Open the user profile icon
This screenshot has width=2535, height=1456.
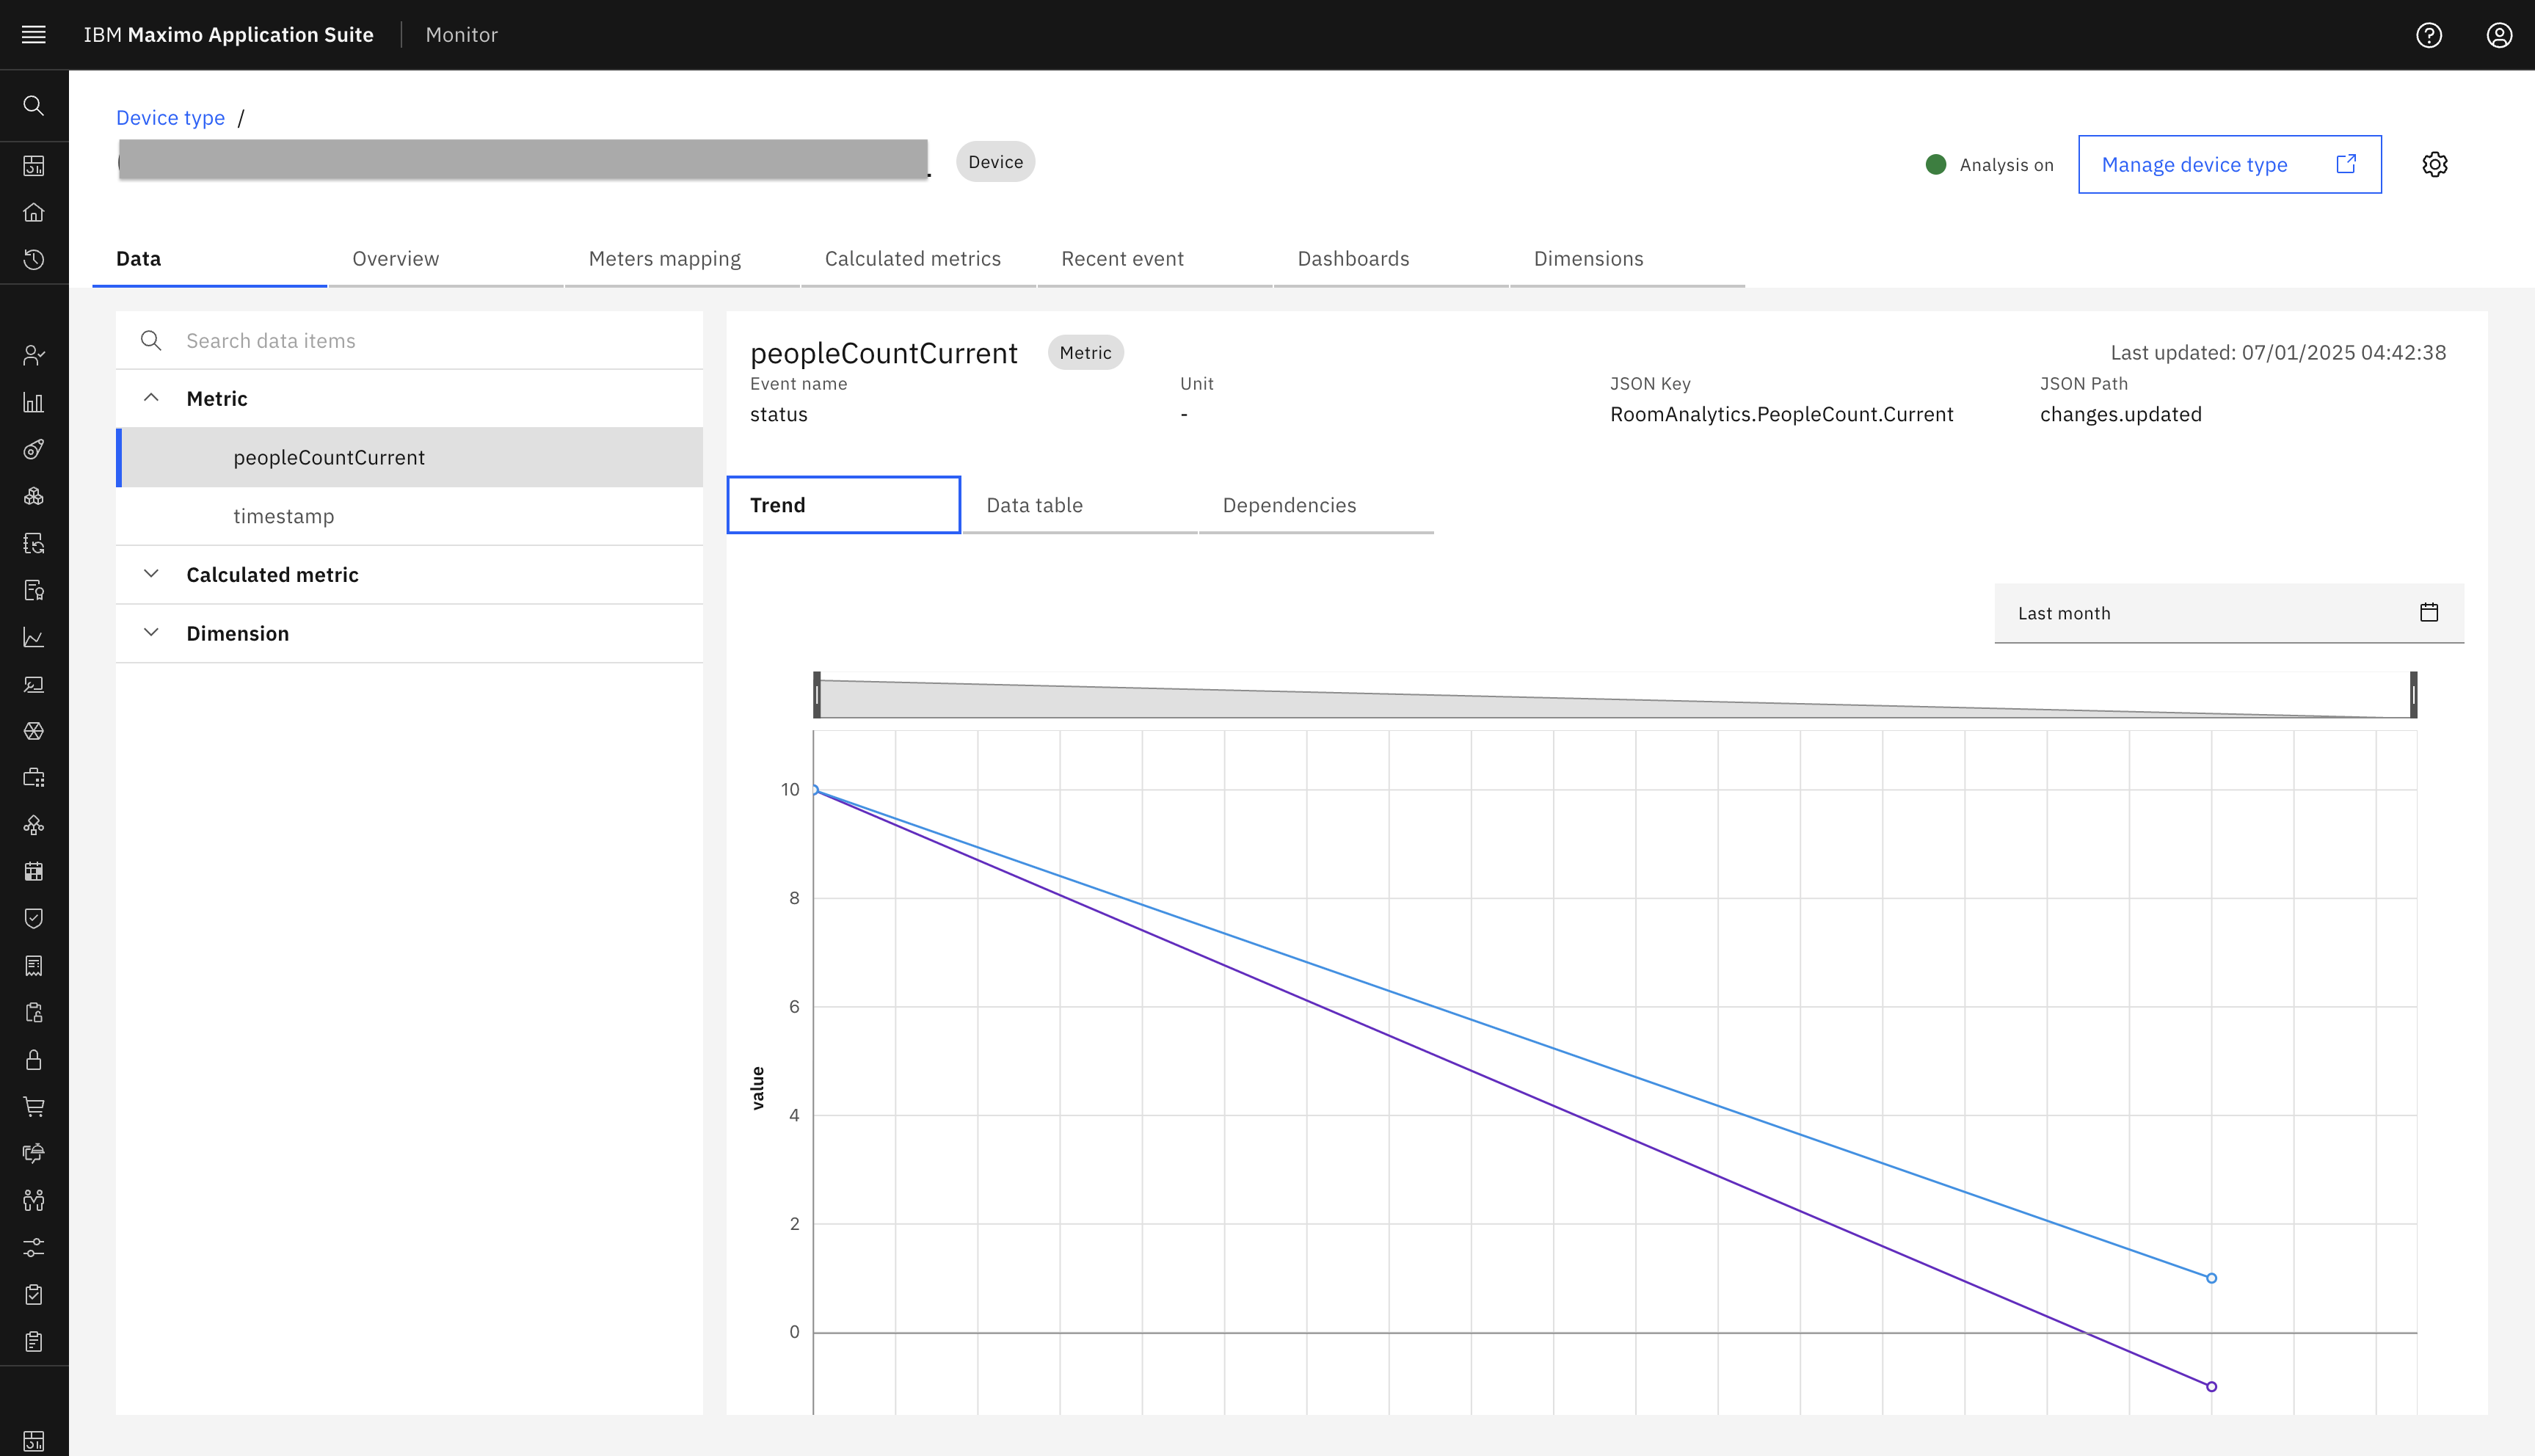(2499, 35)
